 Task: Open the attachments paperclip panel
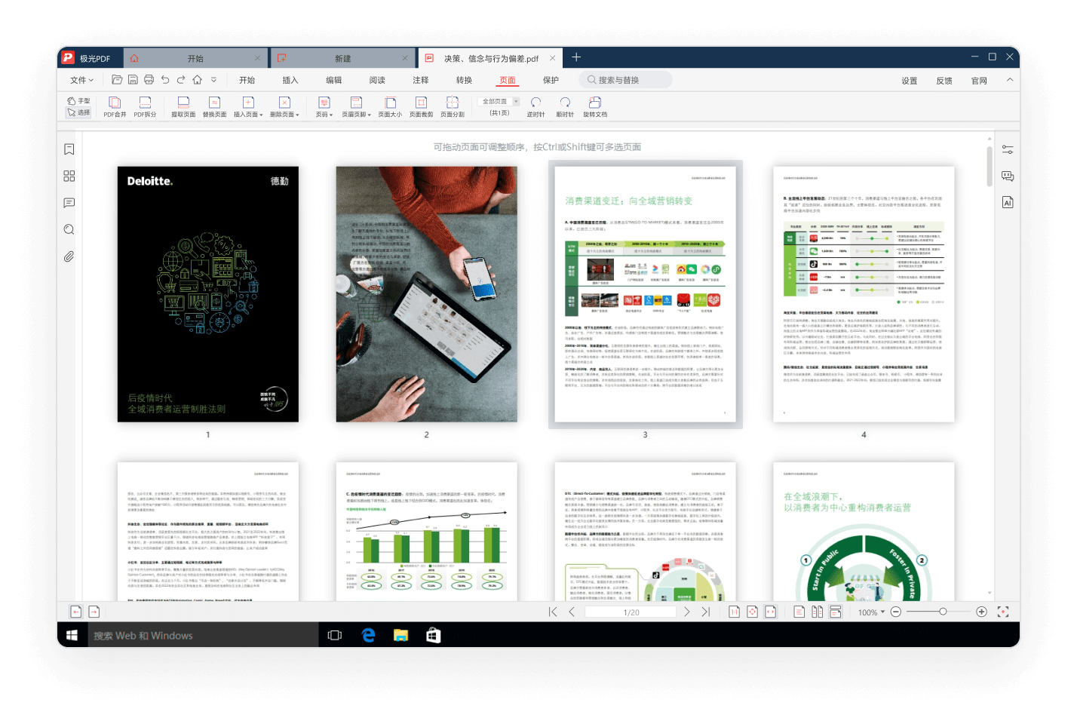pos(69,256)
